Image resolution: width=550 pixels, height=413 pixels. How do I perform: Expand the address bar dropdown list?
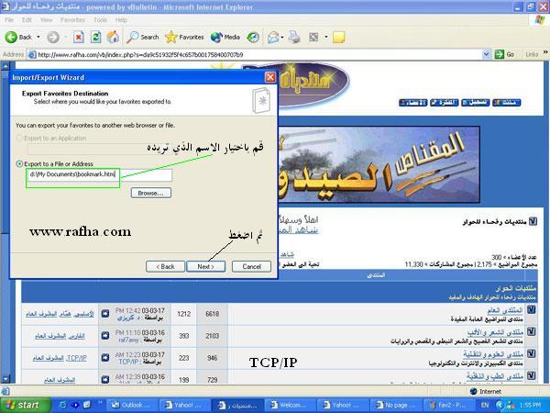(486, 54)
